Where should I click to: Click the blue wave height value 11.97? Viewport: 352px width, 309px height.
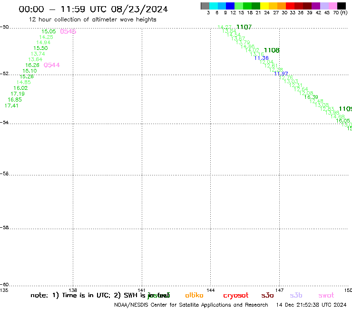pyautogui.click(x=281, y=74)
